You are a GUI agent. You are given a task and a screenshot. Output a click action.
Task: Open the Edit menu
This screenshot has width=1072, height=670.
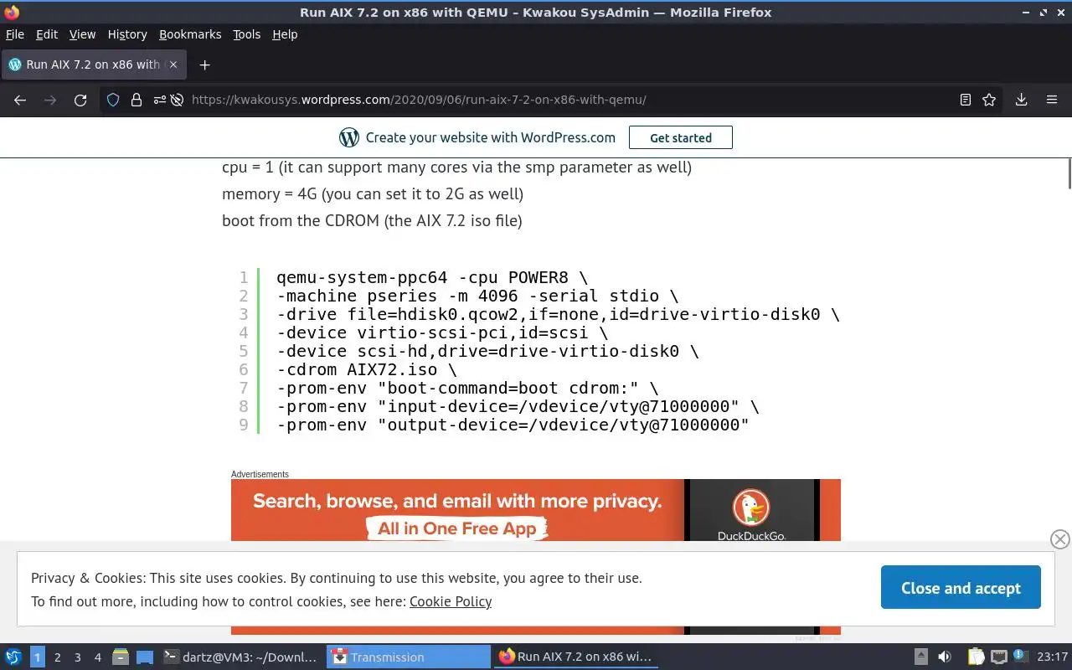[x=47, y=34]
